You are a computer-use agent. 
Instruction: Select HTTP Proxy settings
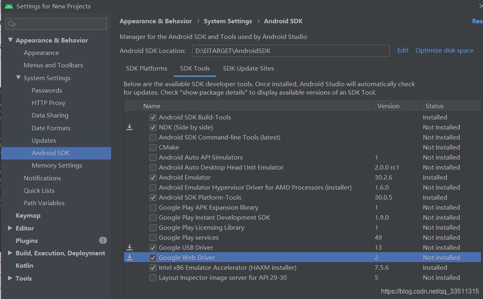49,103
